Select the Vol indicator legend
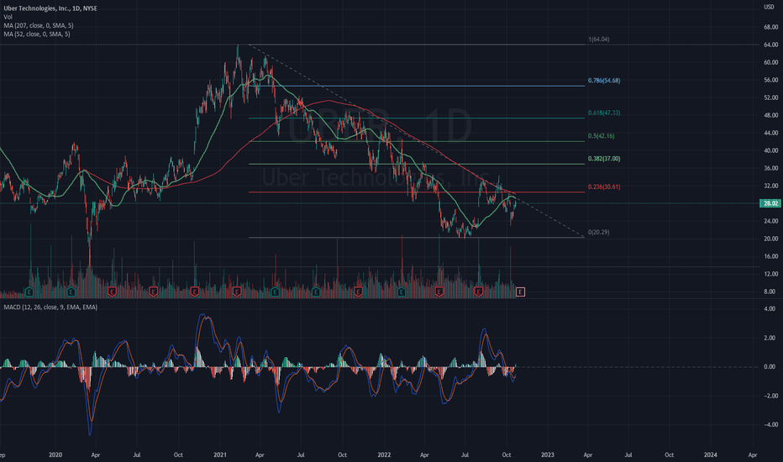783x462 pixels. (x=8, y=17)
